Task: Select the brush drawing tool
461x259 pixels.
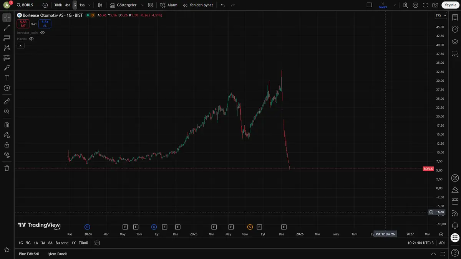Action: point(7,68)
